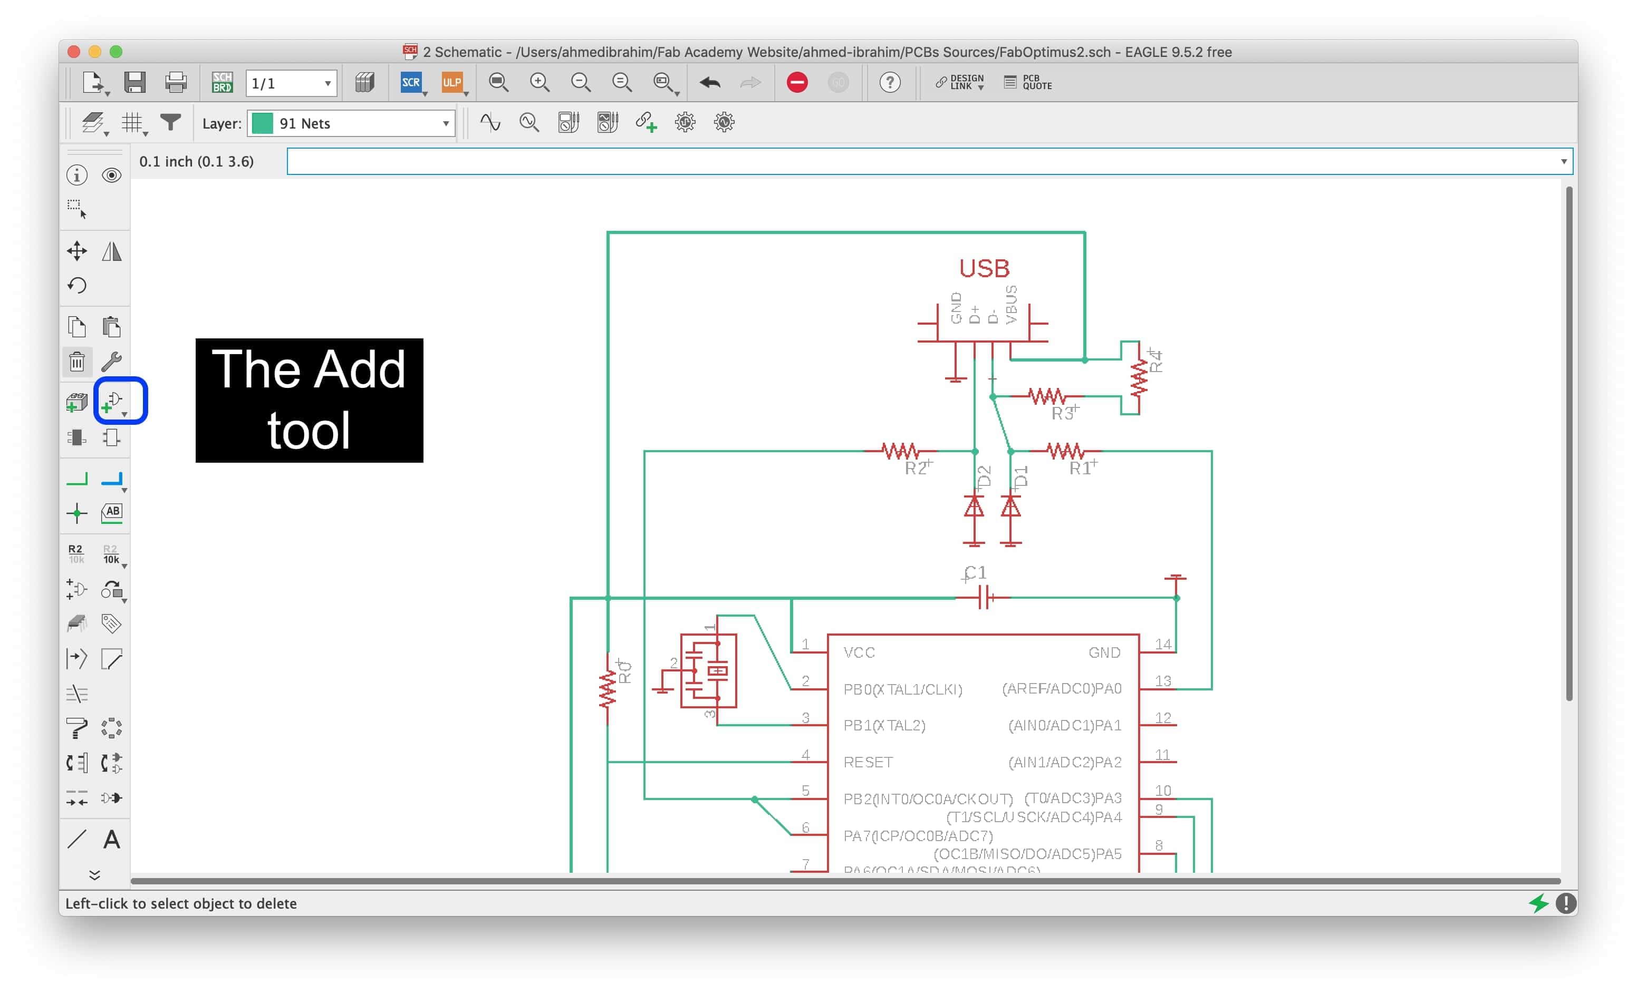Click the Move tool in toolbar

coord(76,250)
